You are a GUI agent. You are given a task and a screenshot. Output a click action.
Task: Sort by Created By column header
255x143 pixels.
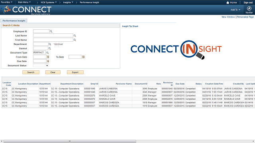click(x=238, y=84)
